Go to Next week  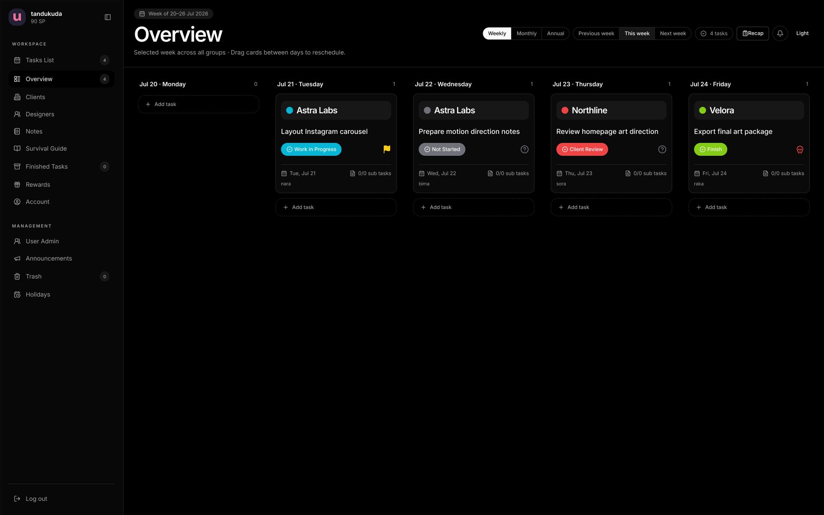(x=673, y=33)
